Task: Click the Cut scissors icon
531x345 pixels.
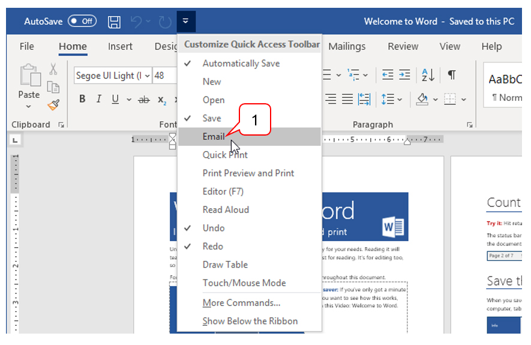Action: click(53, 69)
